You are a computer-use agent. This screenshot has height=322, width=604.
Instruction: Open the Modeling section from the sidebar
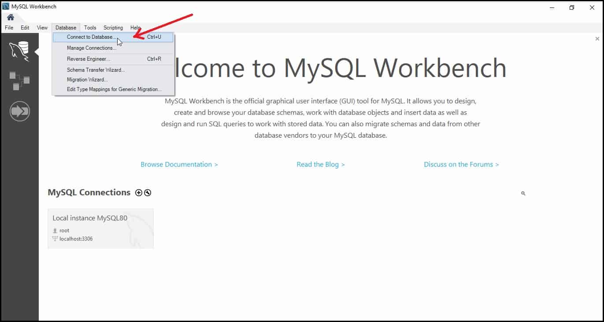(x=19, y=80)
